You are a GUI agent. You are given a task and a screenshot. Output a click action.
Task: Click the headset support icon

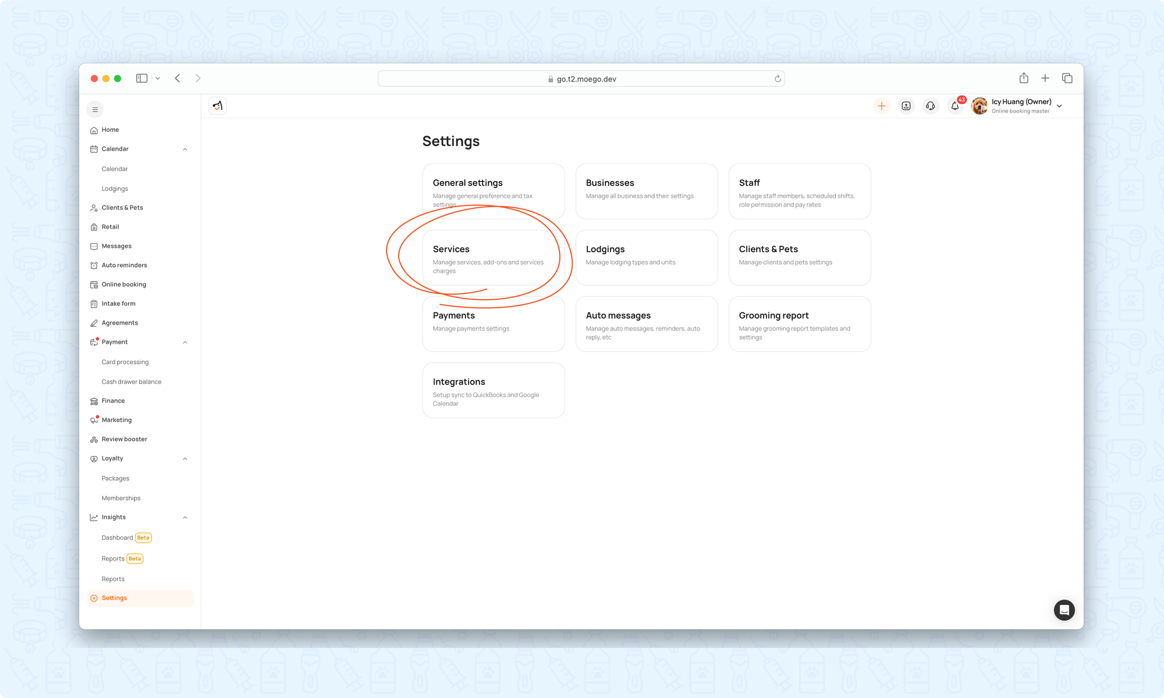[x=930, y=106]
